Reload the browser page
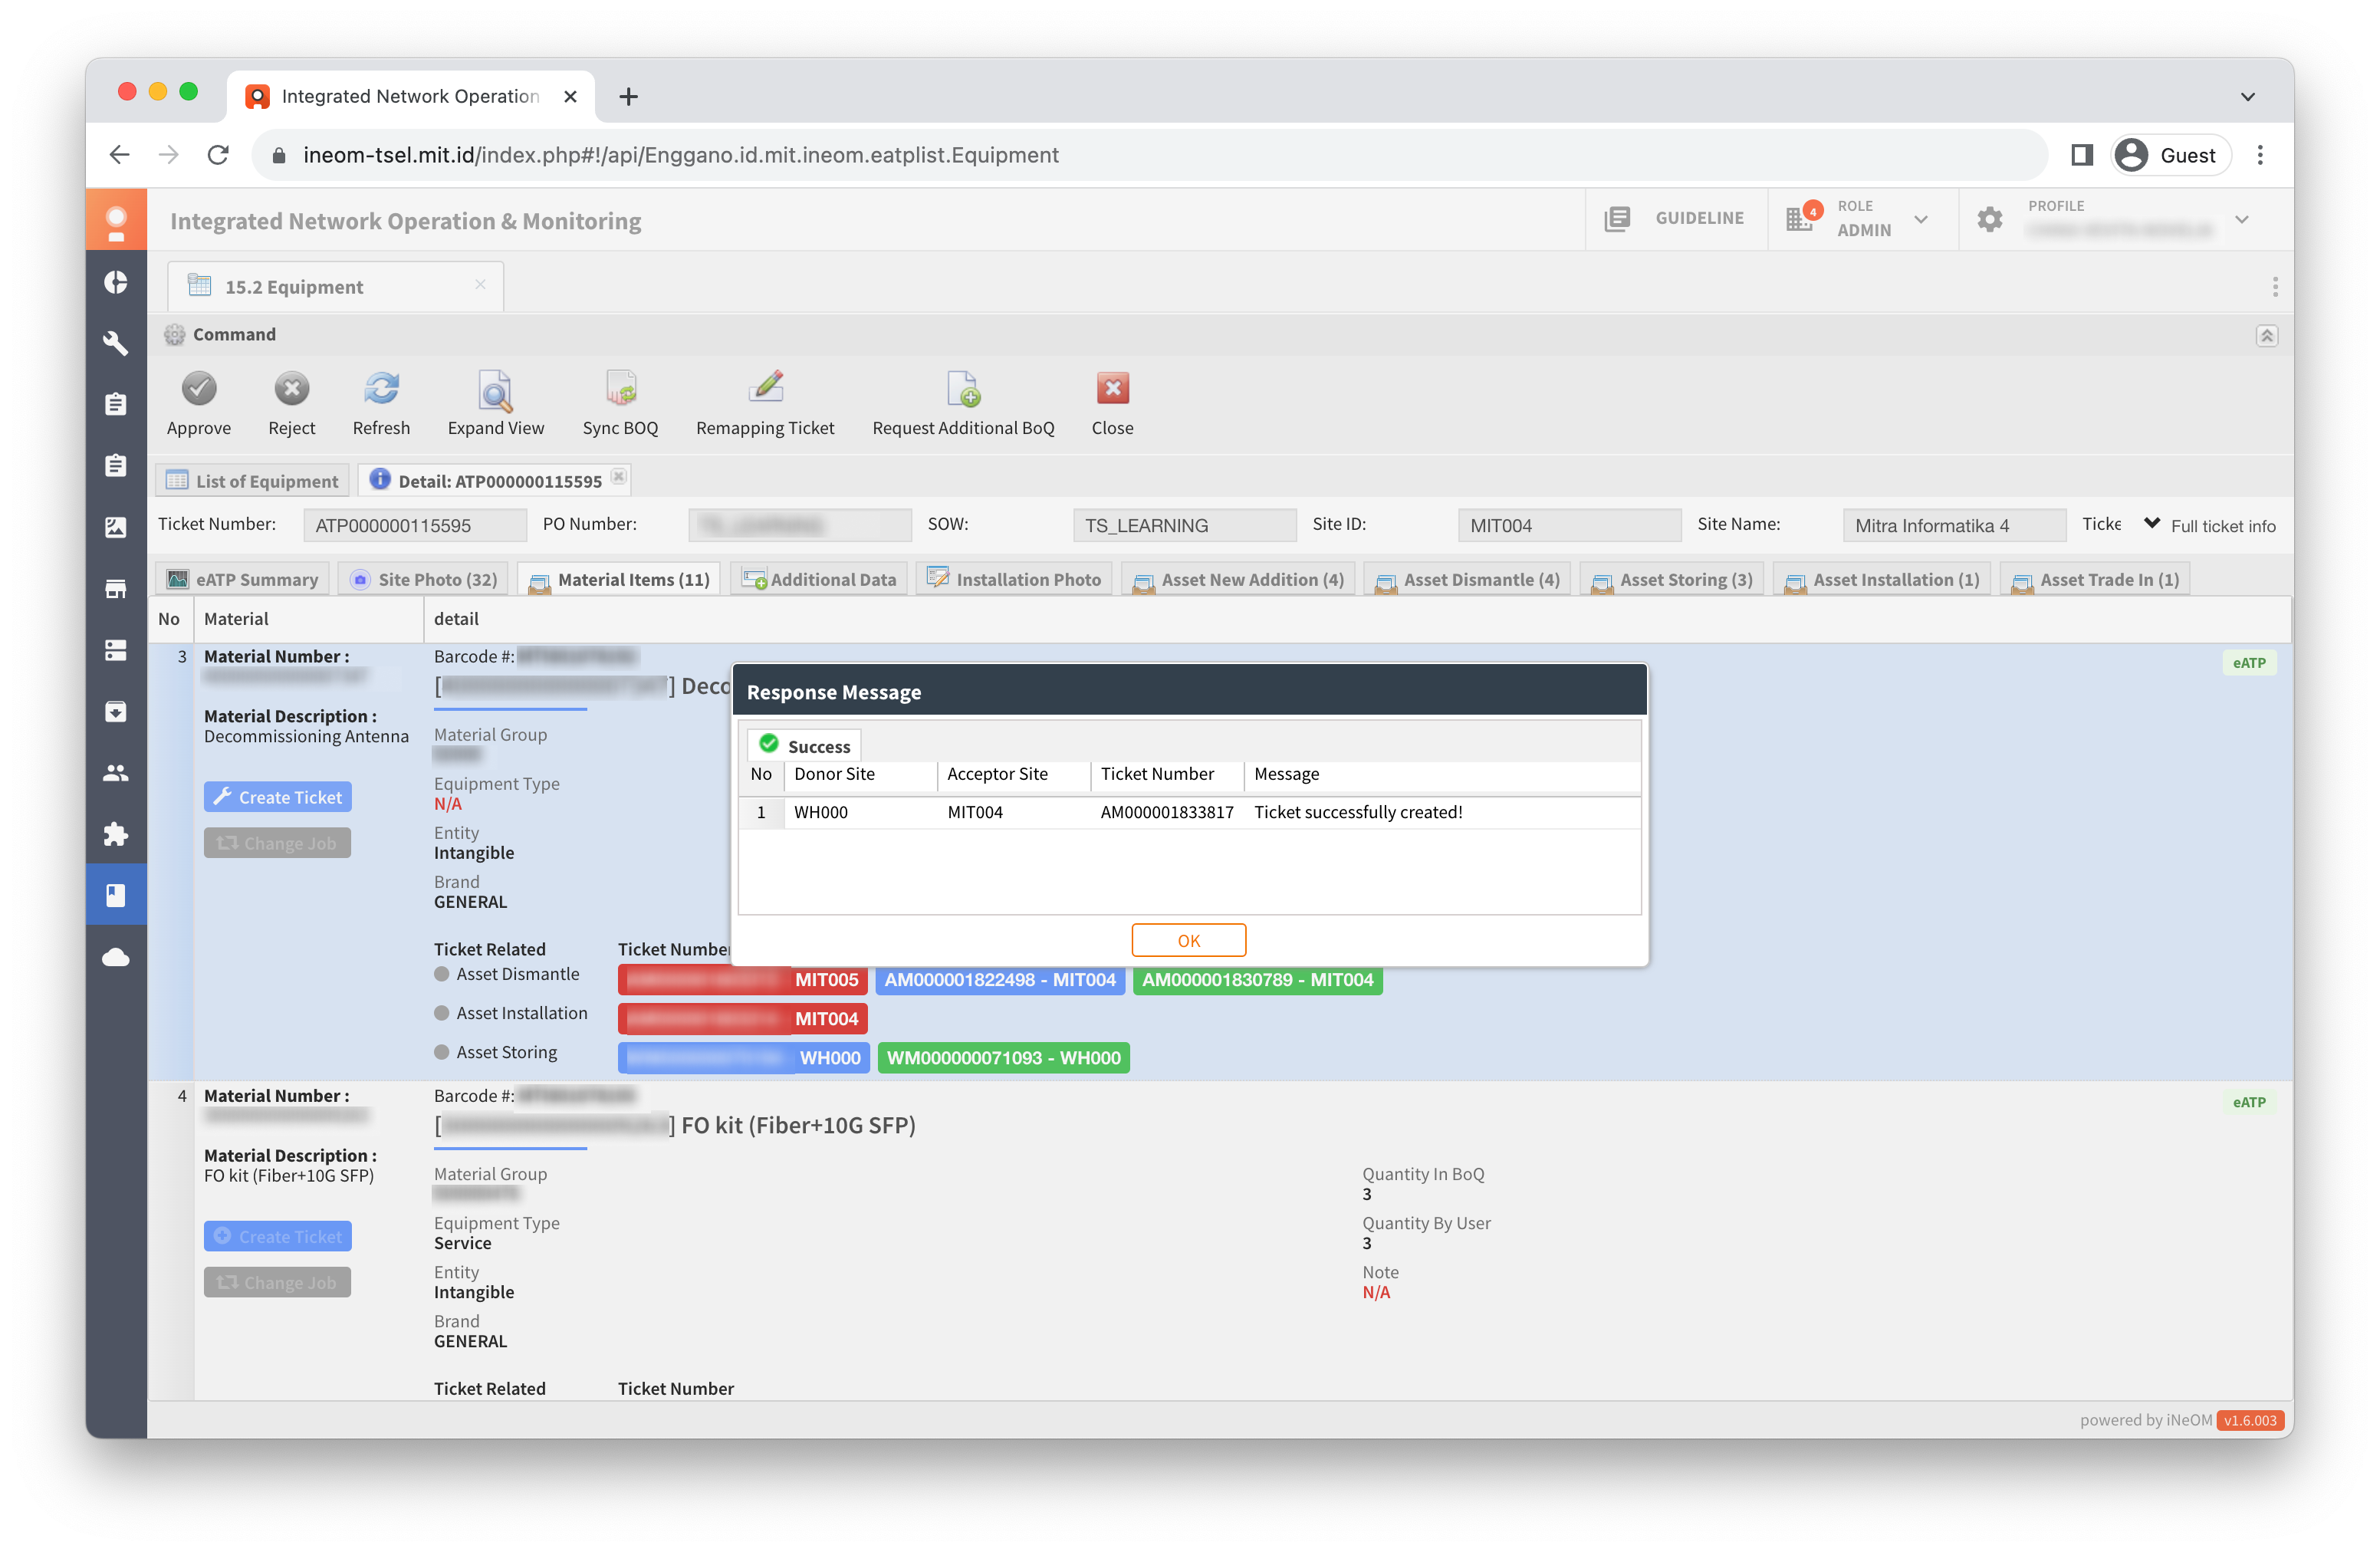Viewport: 2380px width, 1552px height. (218, 155)
